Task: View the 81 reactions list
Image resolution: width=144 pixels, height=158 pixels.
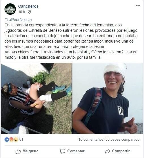Action: pos(21,140)
